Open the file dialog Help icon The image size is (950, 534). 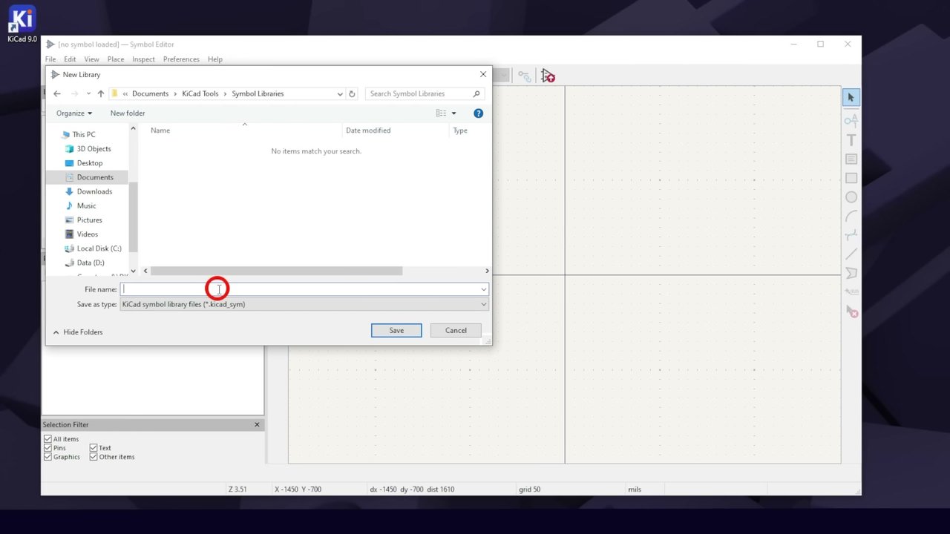pos(478,113)
